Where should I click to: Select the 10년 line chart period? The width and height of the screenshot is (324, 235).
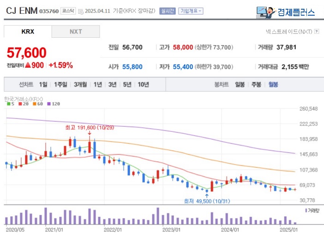pos(143,84)
